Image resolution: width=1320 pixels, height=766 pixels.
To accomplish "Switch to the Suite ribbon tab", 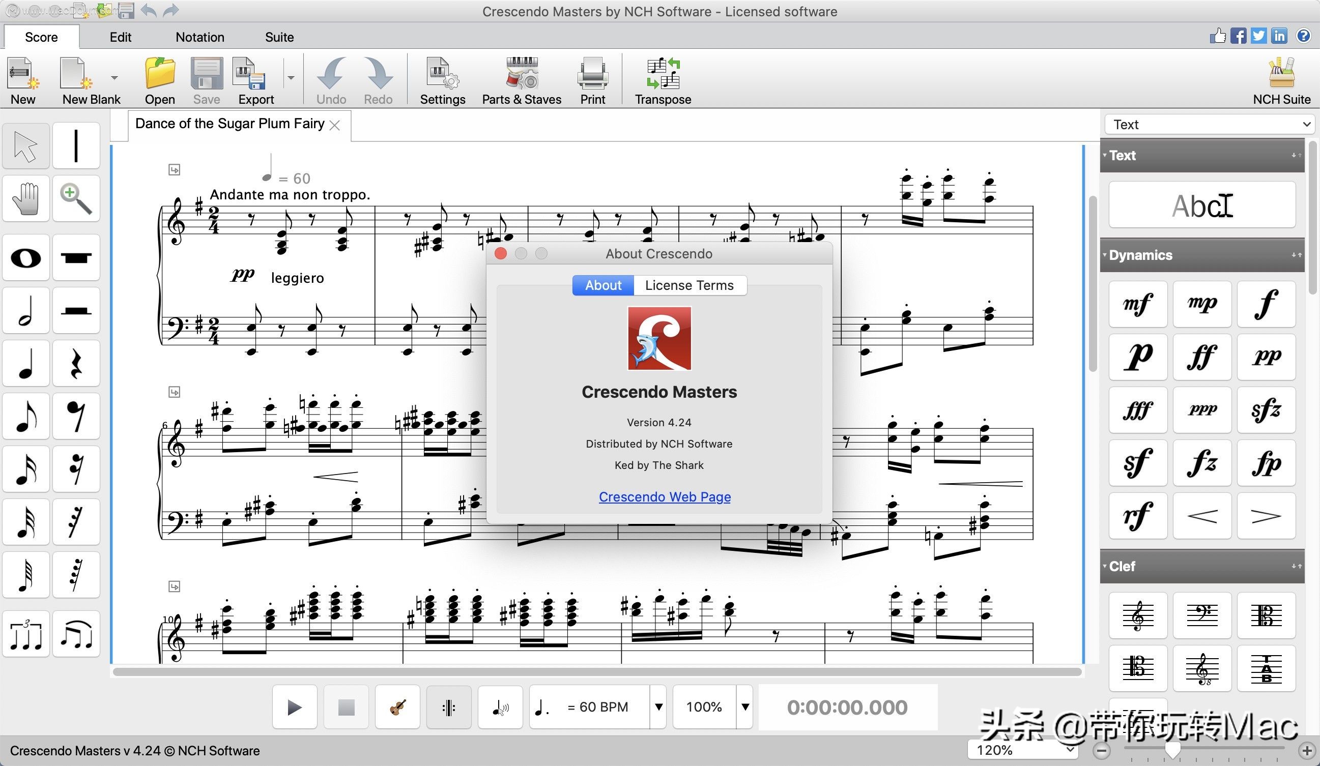I will point(279,37).
